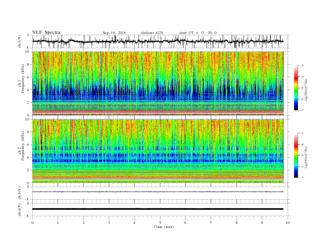
Task: Click the ch.2 spectrogram color scale bar
Action: click(296, 156)
